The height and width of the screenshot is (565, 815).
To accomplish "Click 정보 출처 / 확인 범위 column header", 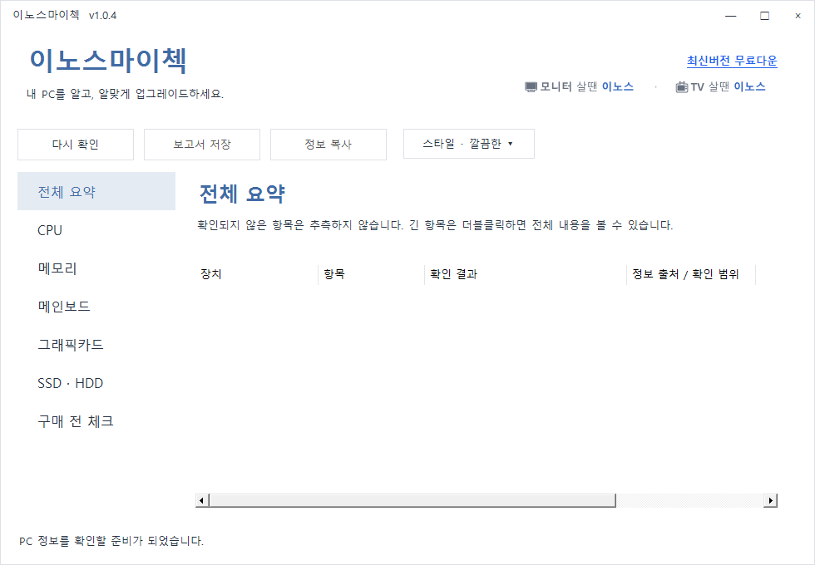I will click(691, 274).
